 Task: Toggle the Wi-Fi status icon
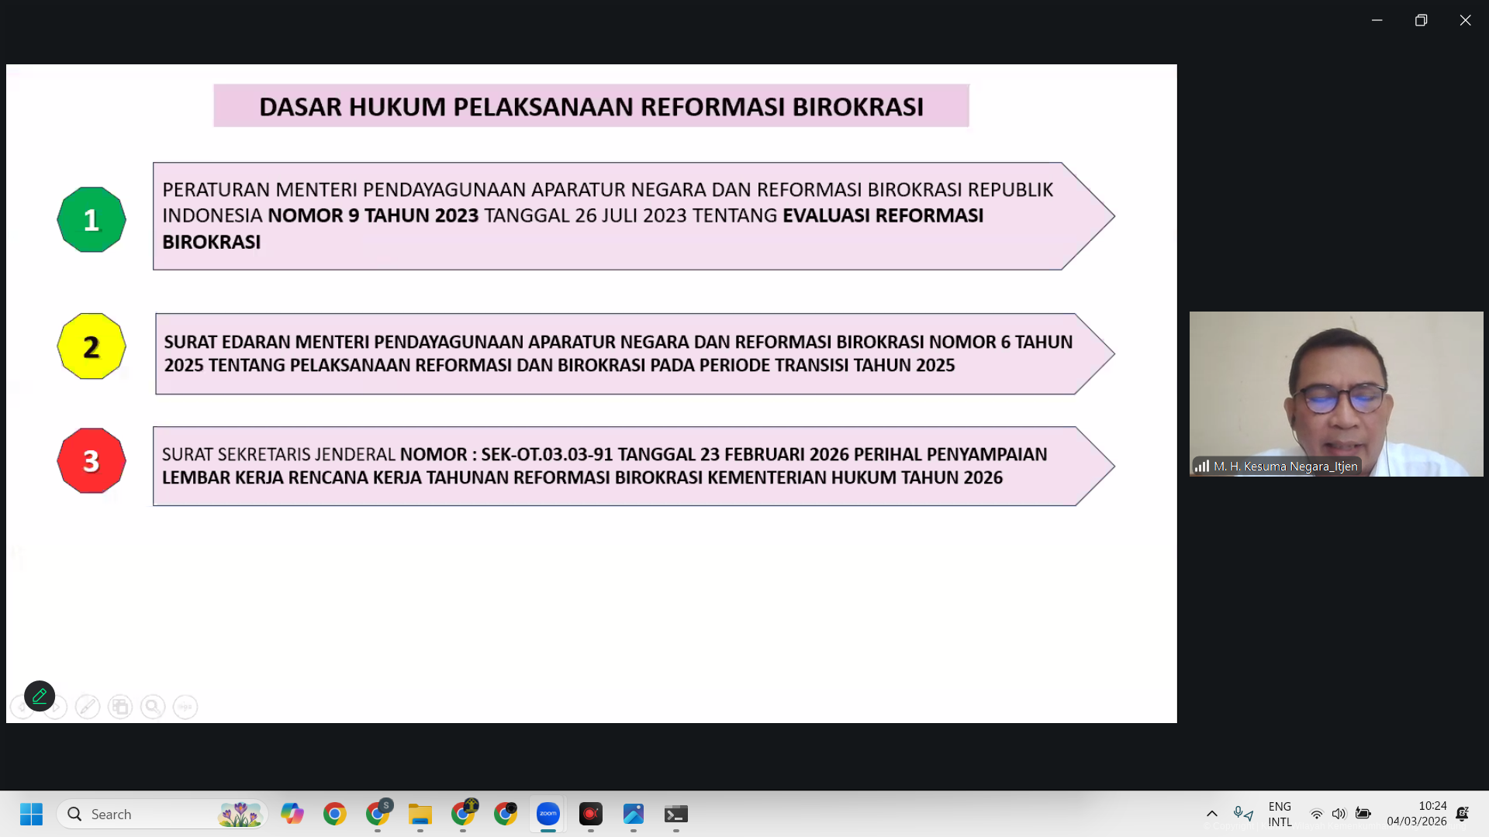(x=1316, y=814)
